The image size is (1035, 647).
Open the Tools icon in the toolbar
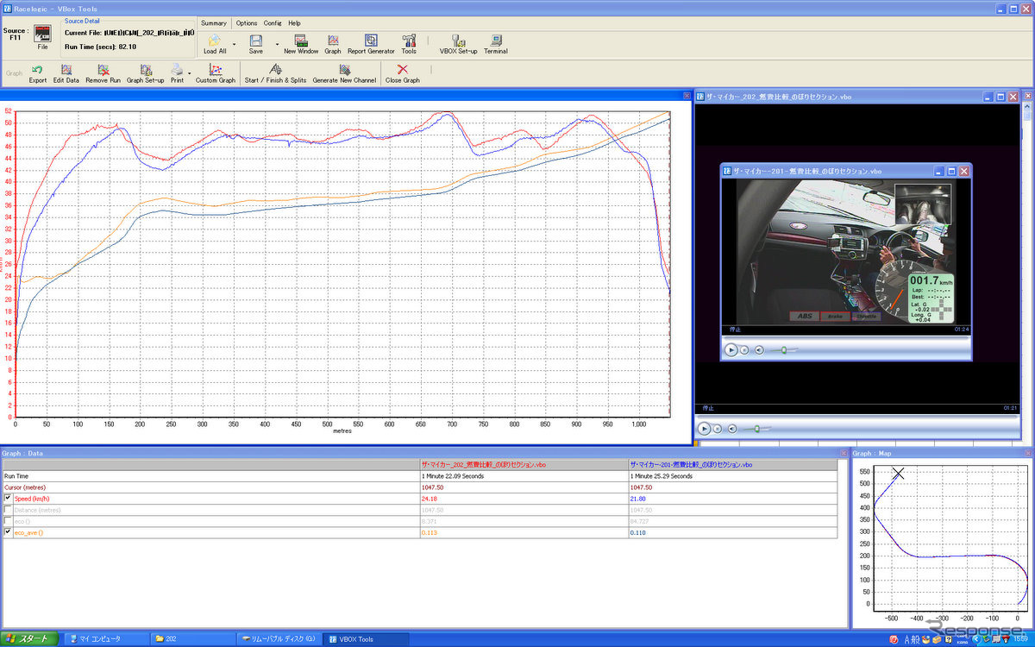(x=409, y=44)
